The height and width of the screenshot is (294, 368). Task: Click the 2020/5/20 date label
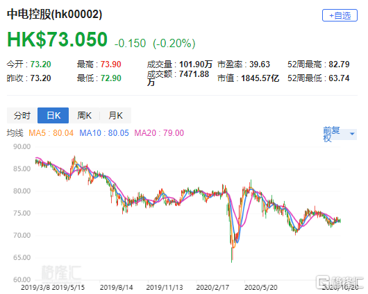261,288
